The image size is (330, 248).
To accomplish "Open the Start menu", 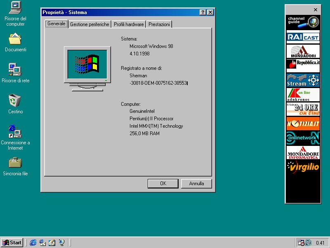I will click(11, 243).
